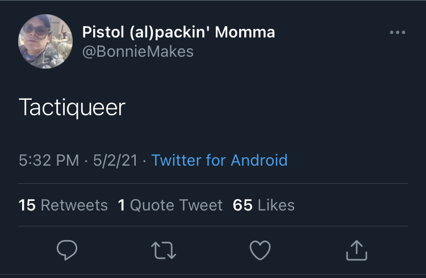Screen dimensions: 426x278
Task: Click the word Likes label
Action: (276, 205)
